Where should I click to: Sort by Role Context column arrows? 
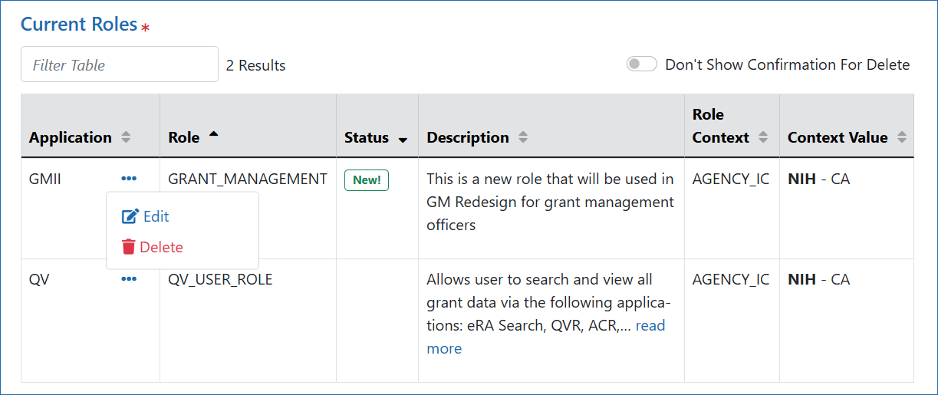(x=763, y=137)
